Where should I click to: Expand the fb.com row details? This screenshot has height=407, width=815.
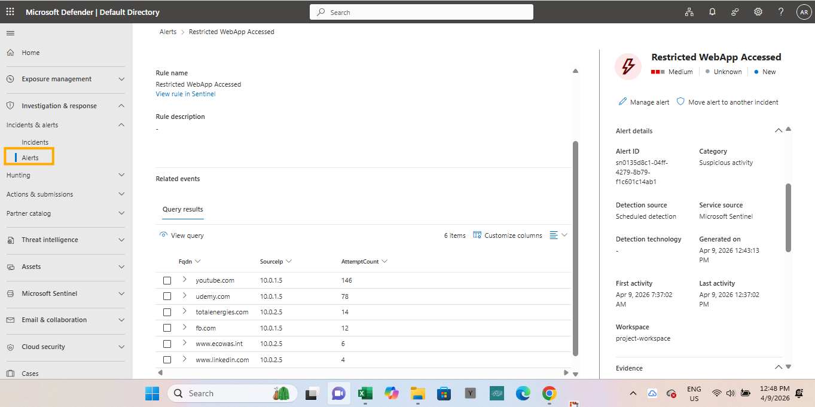coord(185,328)
